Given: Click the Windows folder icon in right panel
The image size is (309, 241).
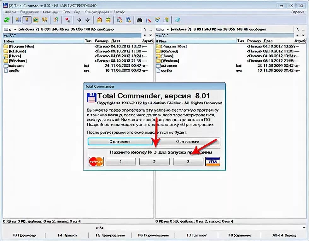Looking at the screenshot, I should click(x=158, y=61).
